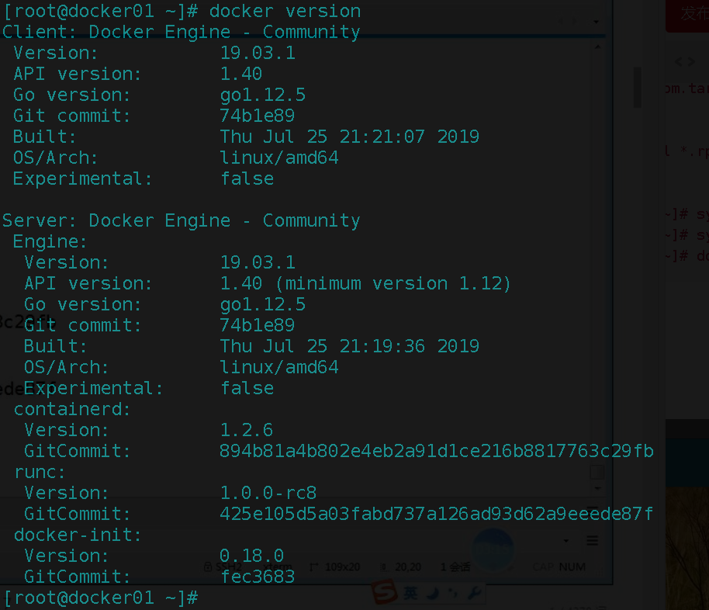Screen dimensions: 709x610
Task: Click the 'Client: Docker Engine - Community' line
Action: [182, 32]
